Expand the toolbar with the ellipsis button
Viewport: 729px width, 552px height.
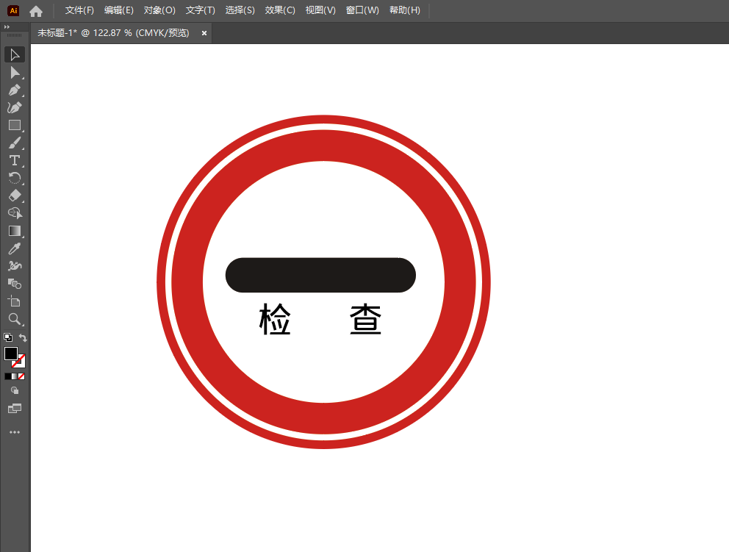point(14,431)
